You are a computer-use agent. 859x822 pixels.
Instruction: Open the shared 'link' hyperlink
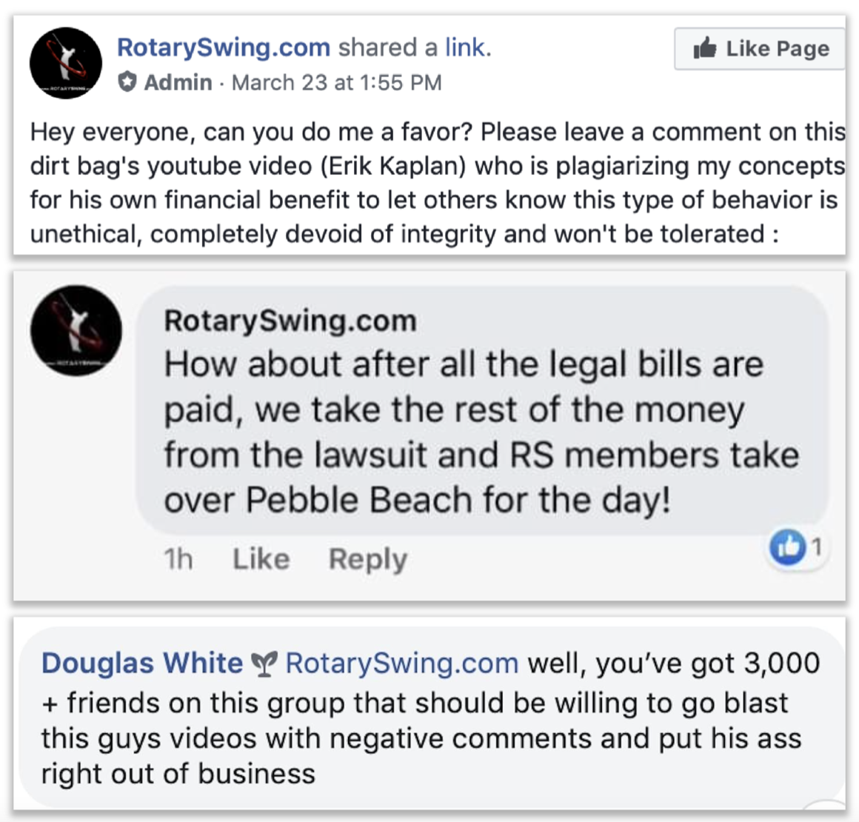467,47
